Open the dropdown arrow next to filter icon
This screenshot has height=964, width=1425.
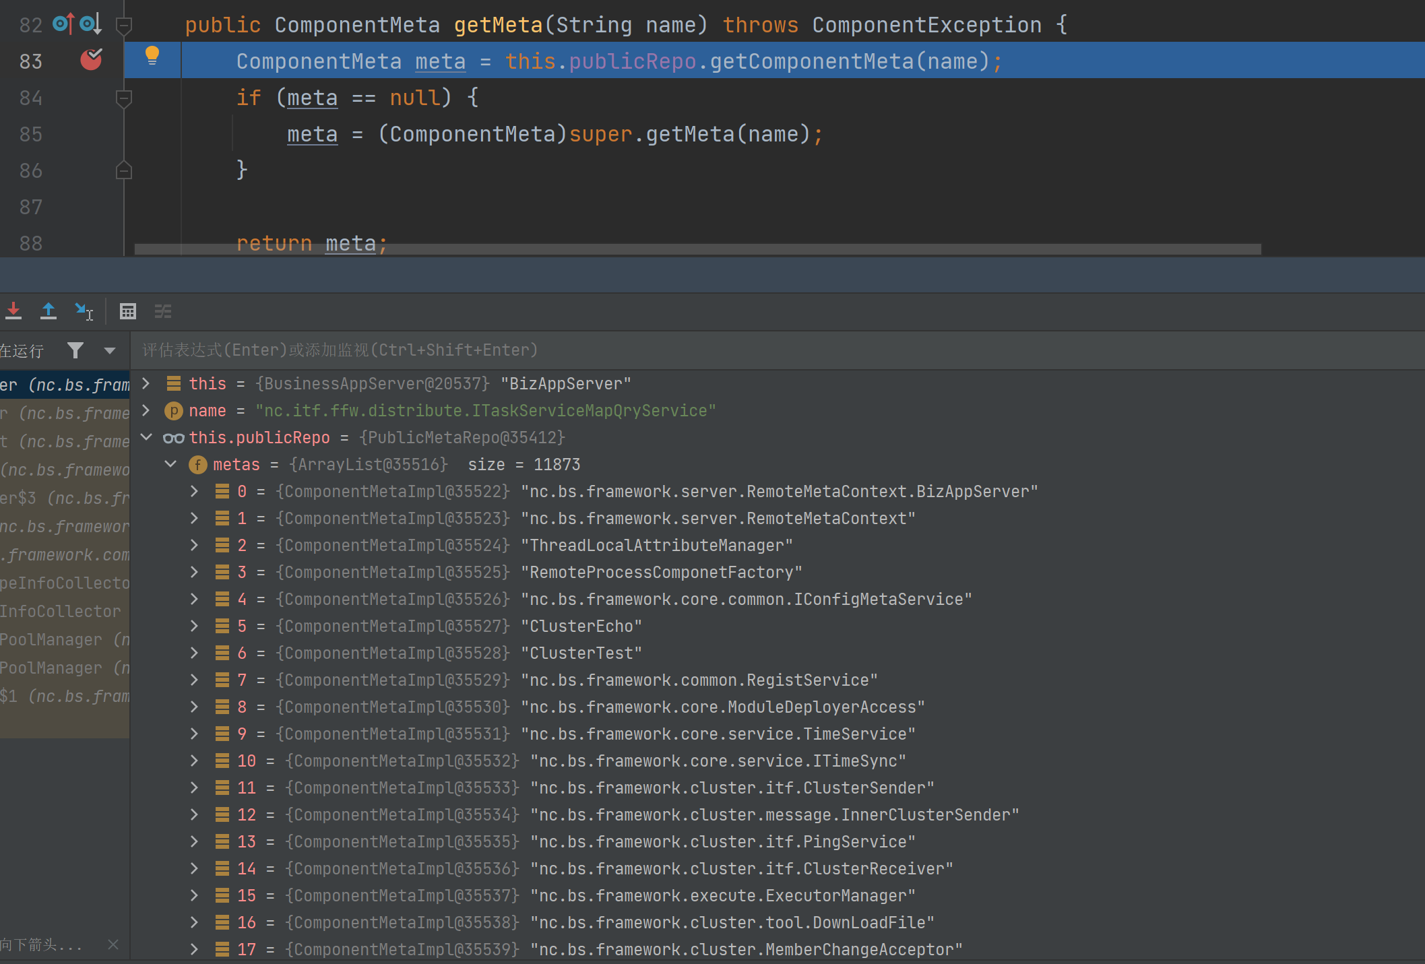point(110,350)
